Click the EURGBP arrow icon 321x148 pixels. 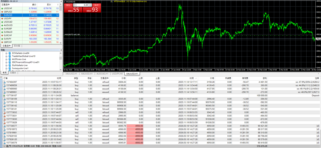pyautogui.click(x=2, y=29)
